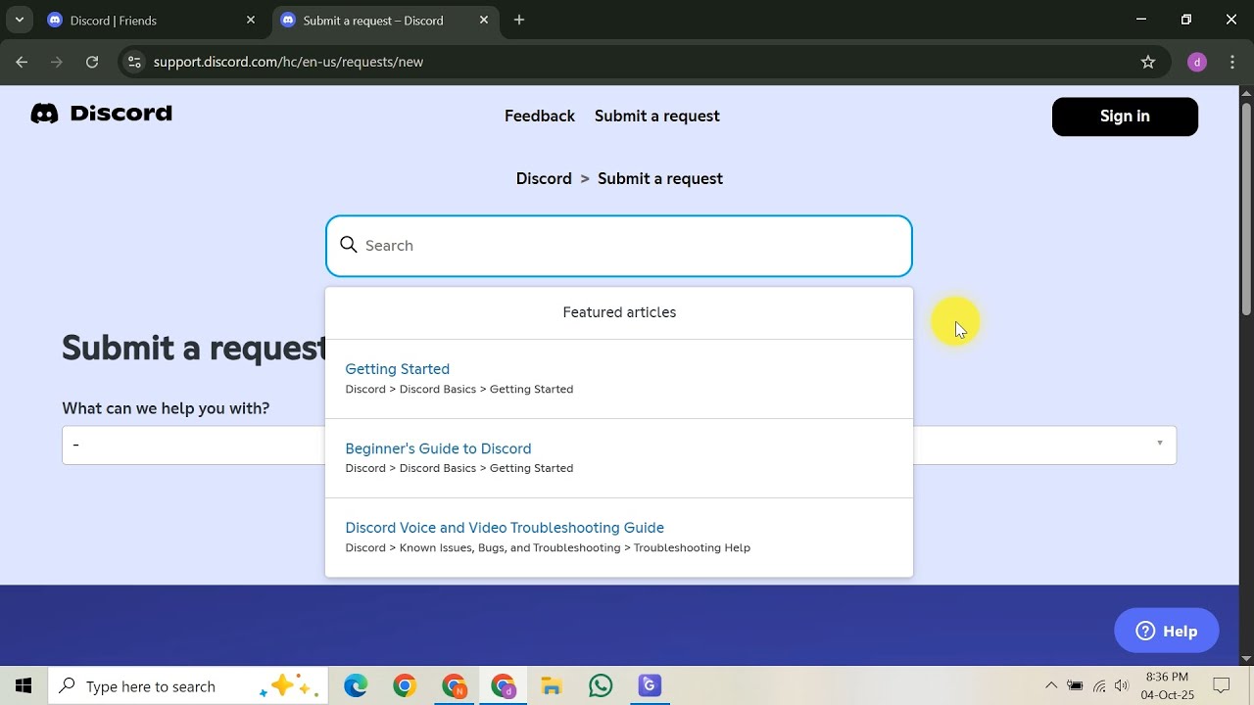Open the Getting Started featured article

398,369
